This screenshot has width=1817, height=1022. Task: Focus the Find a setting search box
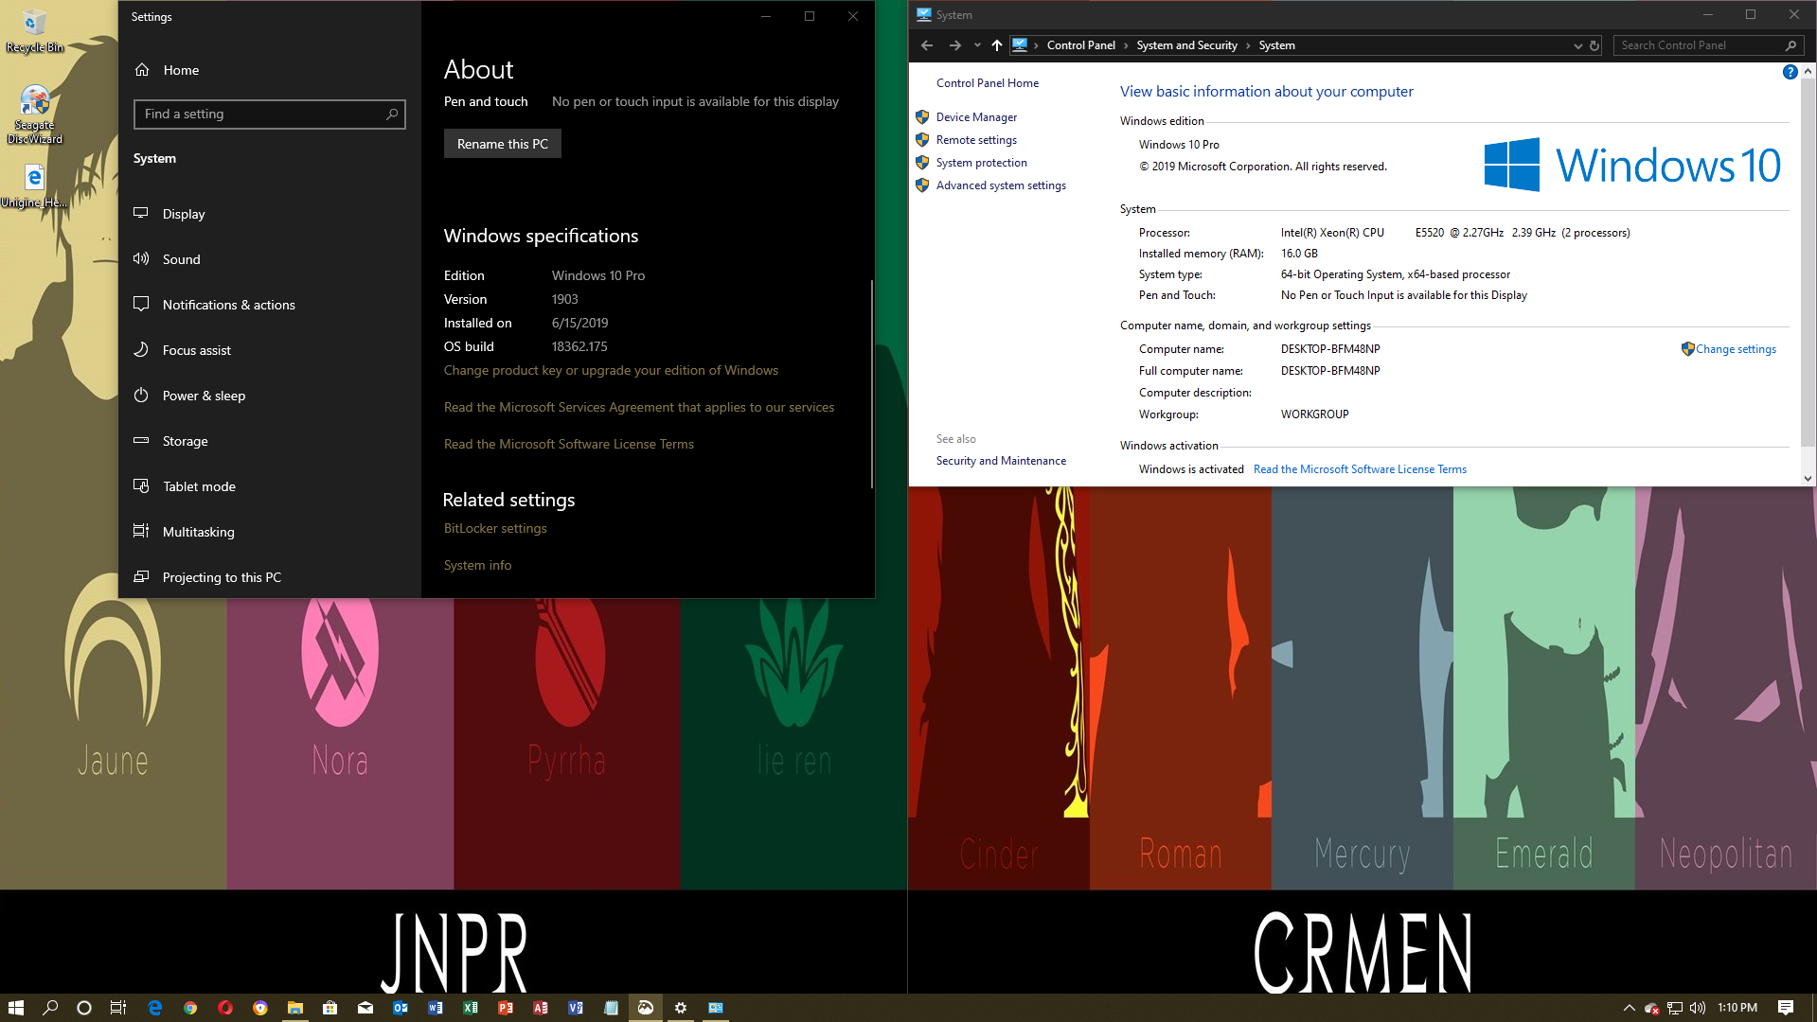coord(270,115)
